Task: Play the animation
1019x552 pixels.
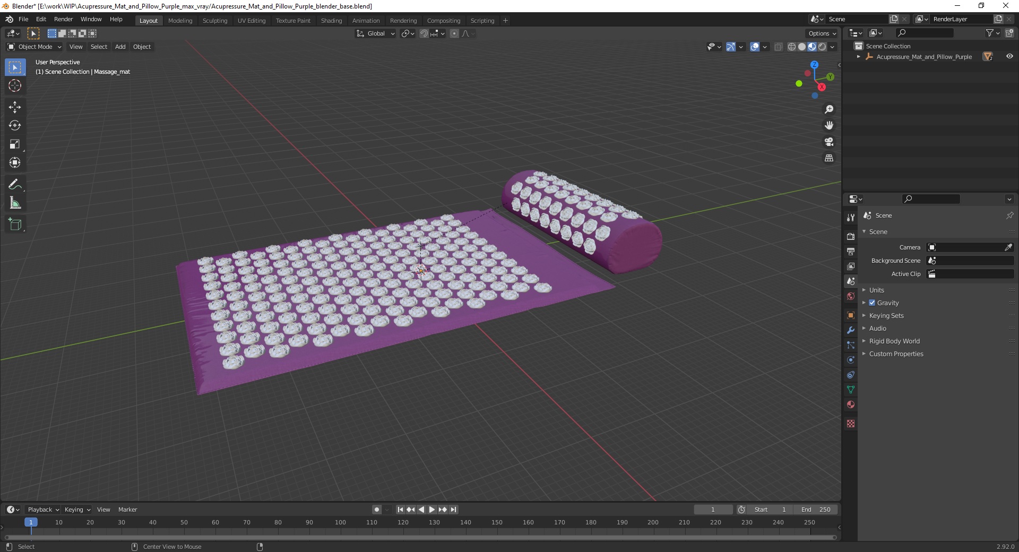Action: click(x=432, y=510)
